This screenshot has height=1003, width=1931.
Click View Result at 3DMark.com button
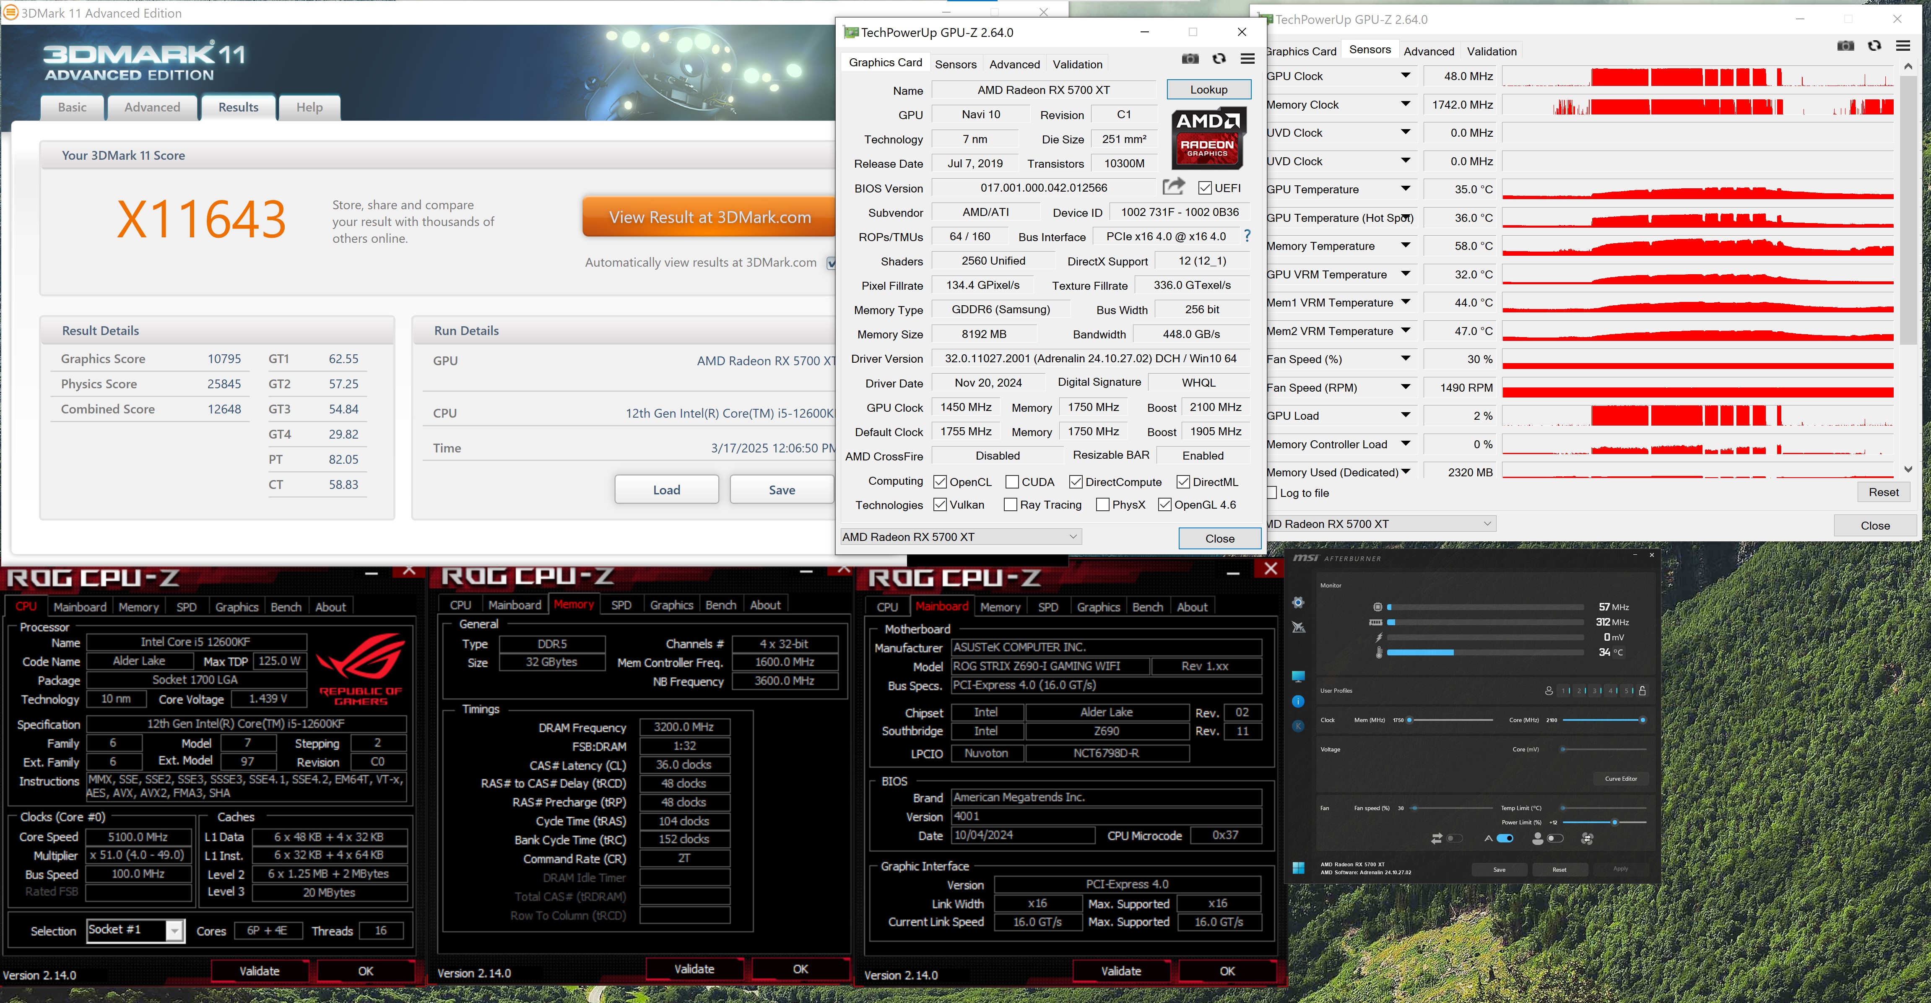click(709, 217)
